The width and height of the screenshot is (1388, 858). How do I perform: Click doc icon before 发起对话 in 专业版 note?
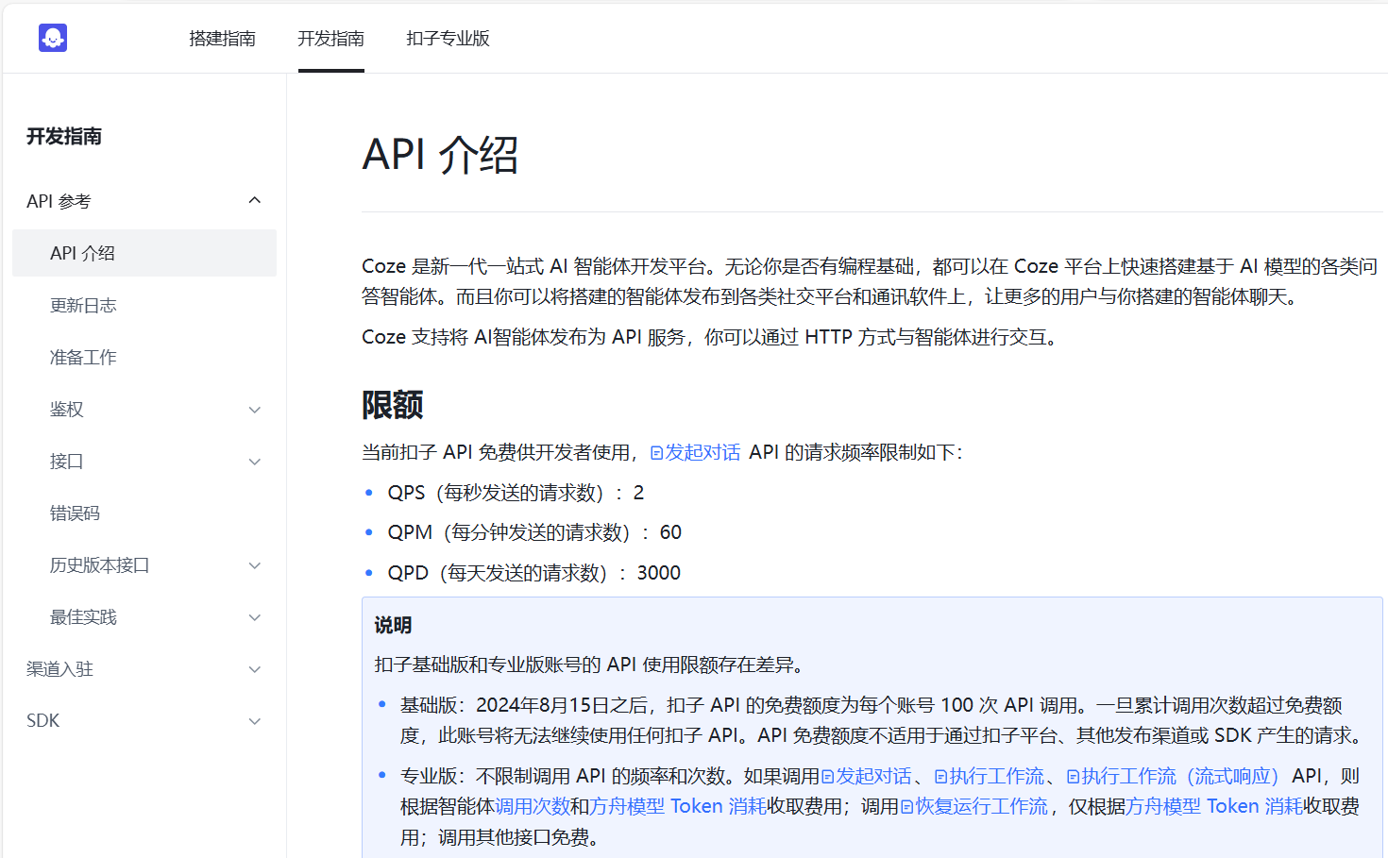tap(827, 777)
